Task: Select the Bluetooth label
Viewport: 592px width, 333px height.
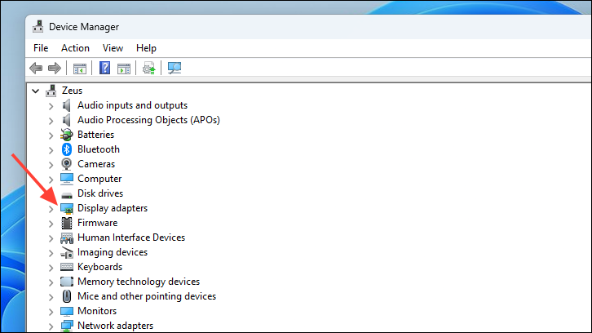Action: point(99,149)
